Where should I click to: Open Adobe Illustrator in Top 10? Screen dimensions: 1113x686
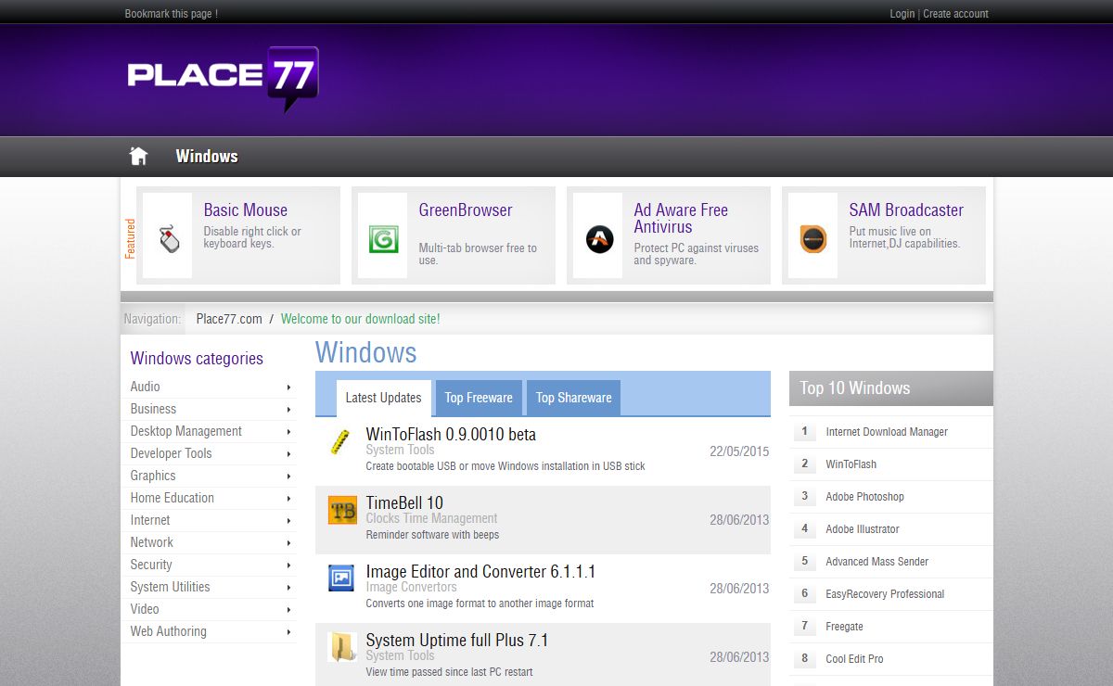863,529
